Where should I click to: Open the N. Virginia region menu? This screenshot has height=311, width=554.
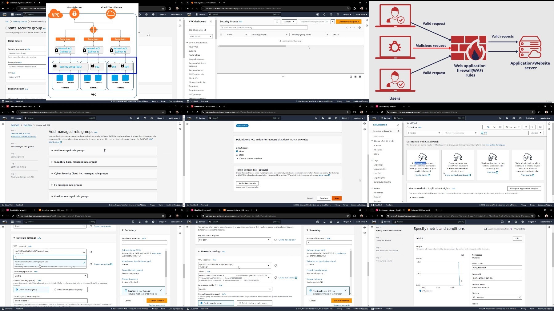(x=531, y=118)
